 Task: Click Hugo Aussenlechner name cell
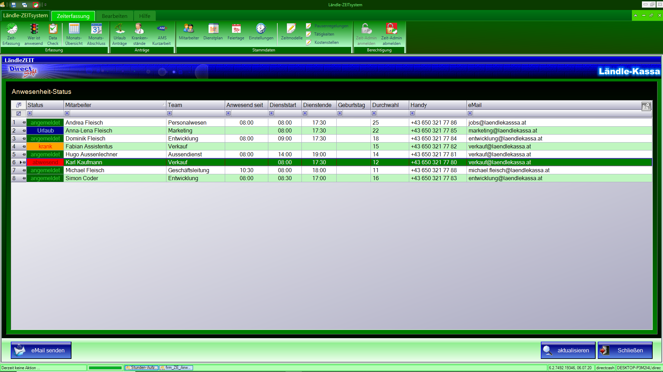pyautogui.click(x=115, y=154)
